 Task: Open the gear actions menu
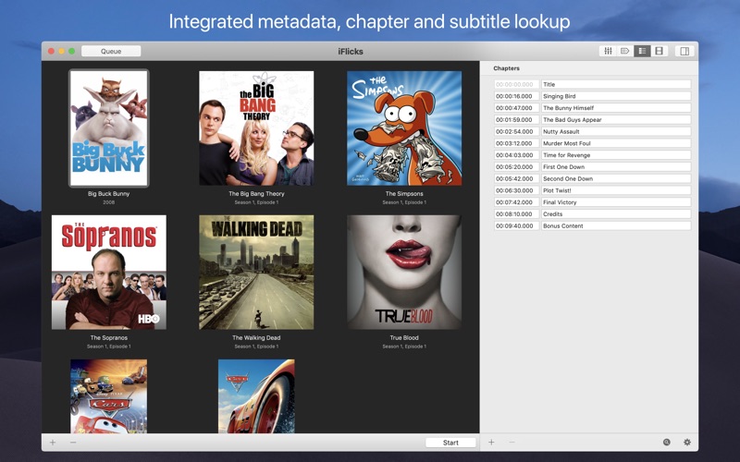click(686, 443)
